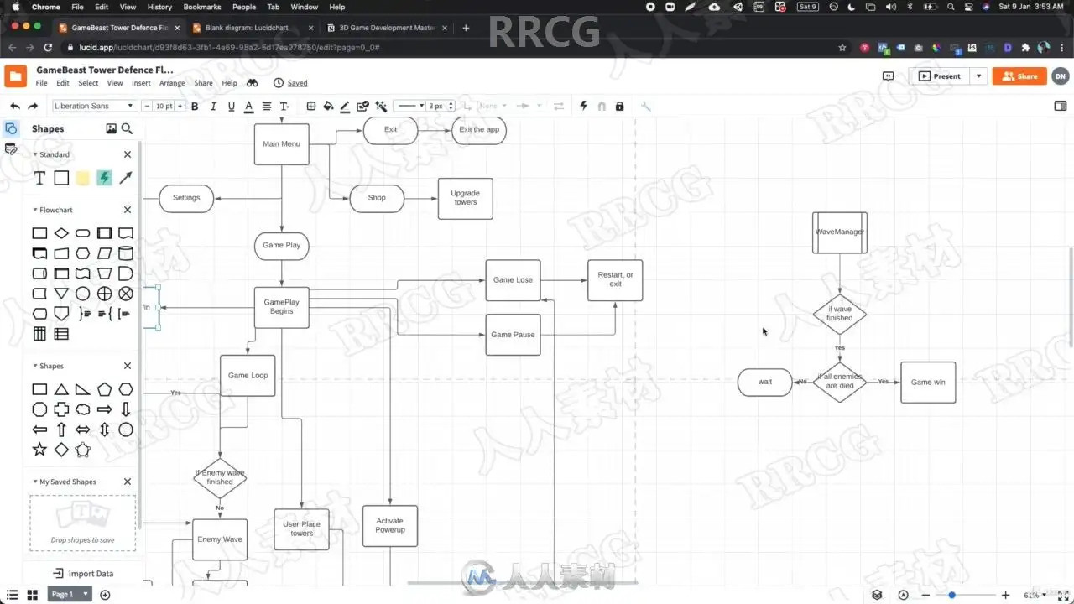Open the text options T icon
Viewport: 1074px width, 604px height.
[284, 107]
